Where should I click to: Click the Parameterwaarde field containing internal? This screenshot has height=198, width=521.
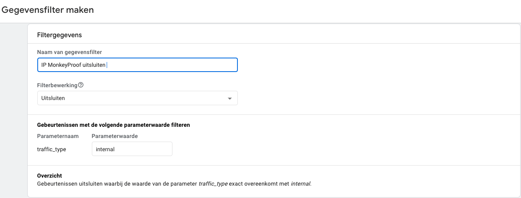point(132,149)
